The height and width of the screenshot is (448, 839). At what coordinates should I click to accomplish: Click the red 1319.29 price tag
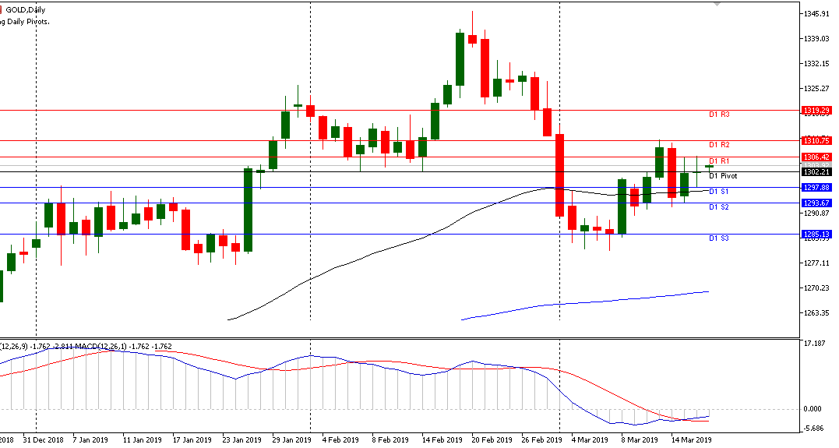820,111
